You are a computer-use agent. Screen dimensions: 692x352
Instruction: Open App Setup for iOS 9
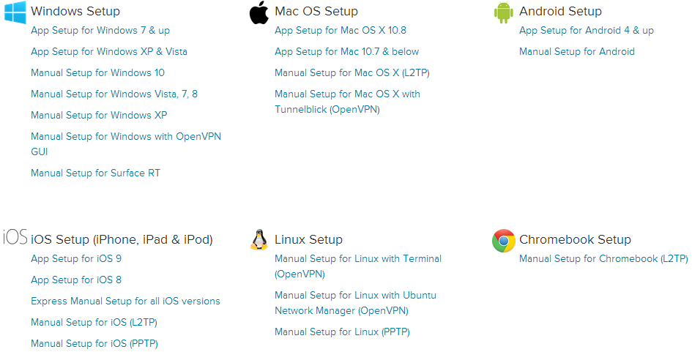click(76, 259)
